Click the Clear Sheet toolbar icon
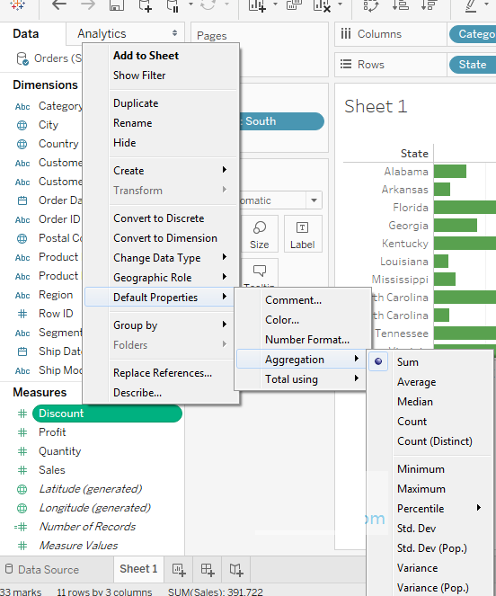 322,5
